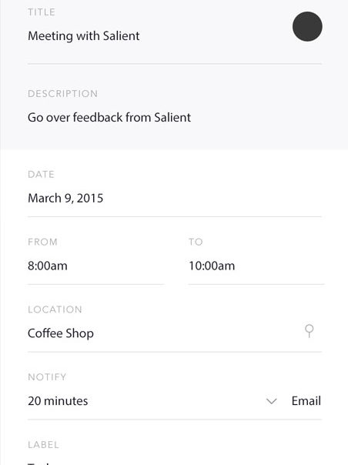
Task: Click the LABEL section heading
Action: click(x=43, y=444)
